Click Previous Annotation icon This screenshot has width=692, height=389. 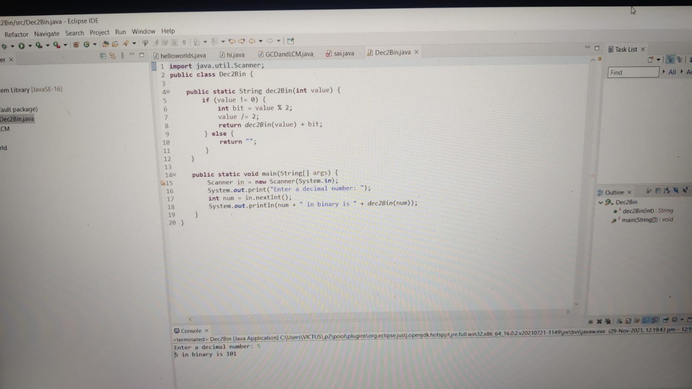click(x=214, y=42)
